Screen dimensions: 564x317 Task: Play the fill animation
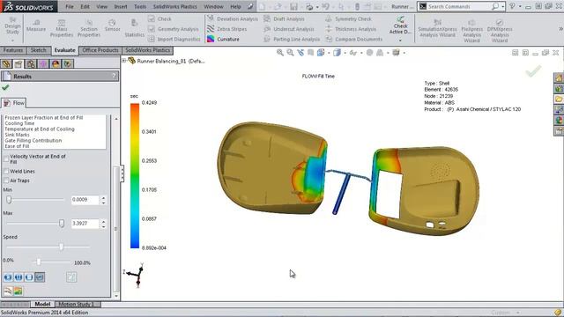point(8,277)
